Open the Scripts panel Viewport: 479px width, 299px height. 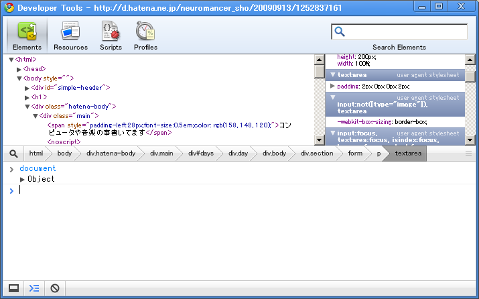pyautogui.click(x=111, y=36)
